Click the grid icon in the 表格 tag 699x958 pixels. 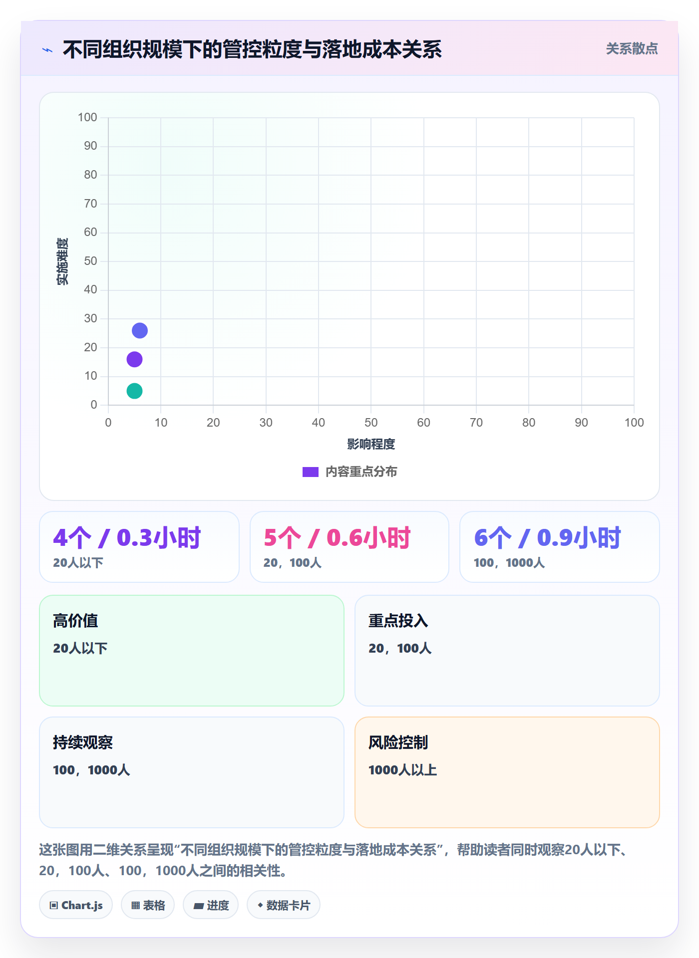(136, 906)
